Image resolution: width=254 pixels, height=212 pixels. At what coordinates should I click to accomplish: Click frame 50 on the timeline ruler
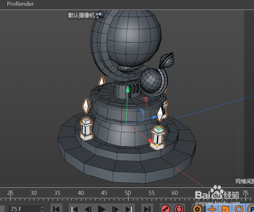tap(128, 193)
